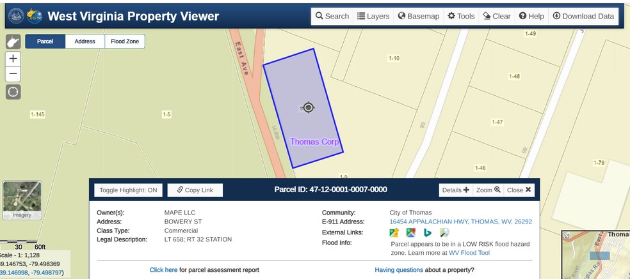Zoom in on the map
Screen dimensions: 630x279
13,59
